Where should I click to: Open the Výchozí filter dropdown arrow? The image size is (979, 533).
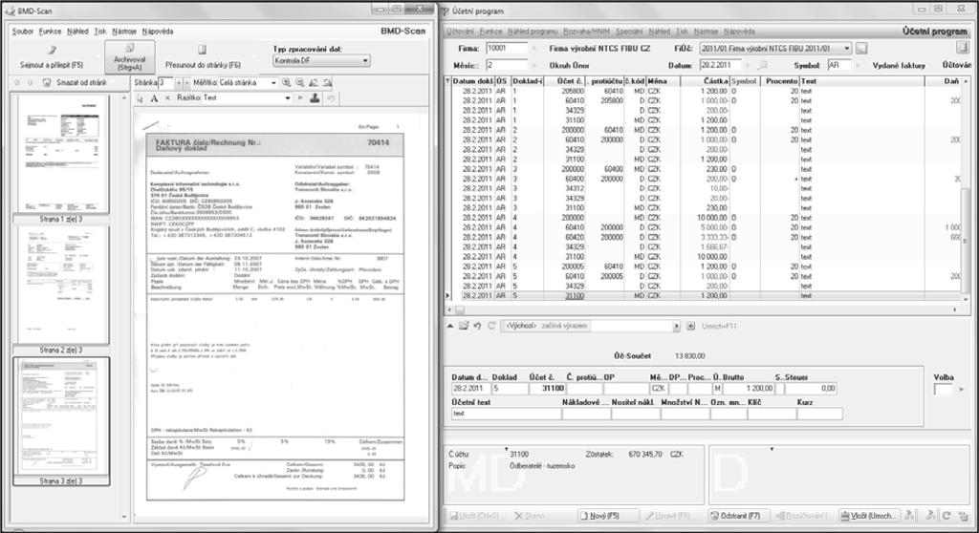(x=676, y=326)
